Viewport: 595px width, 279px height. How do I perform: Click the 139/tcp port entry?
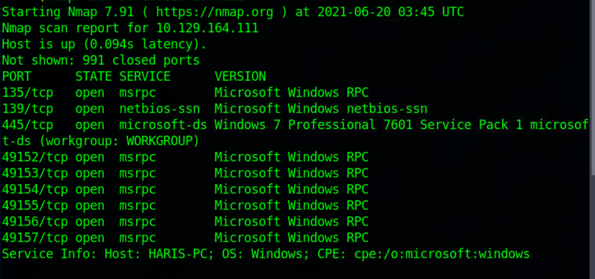28,109
